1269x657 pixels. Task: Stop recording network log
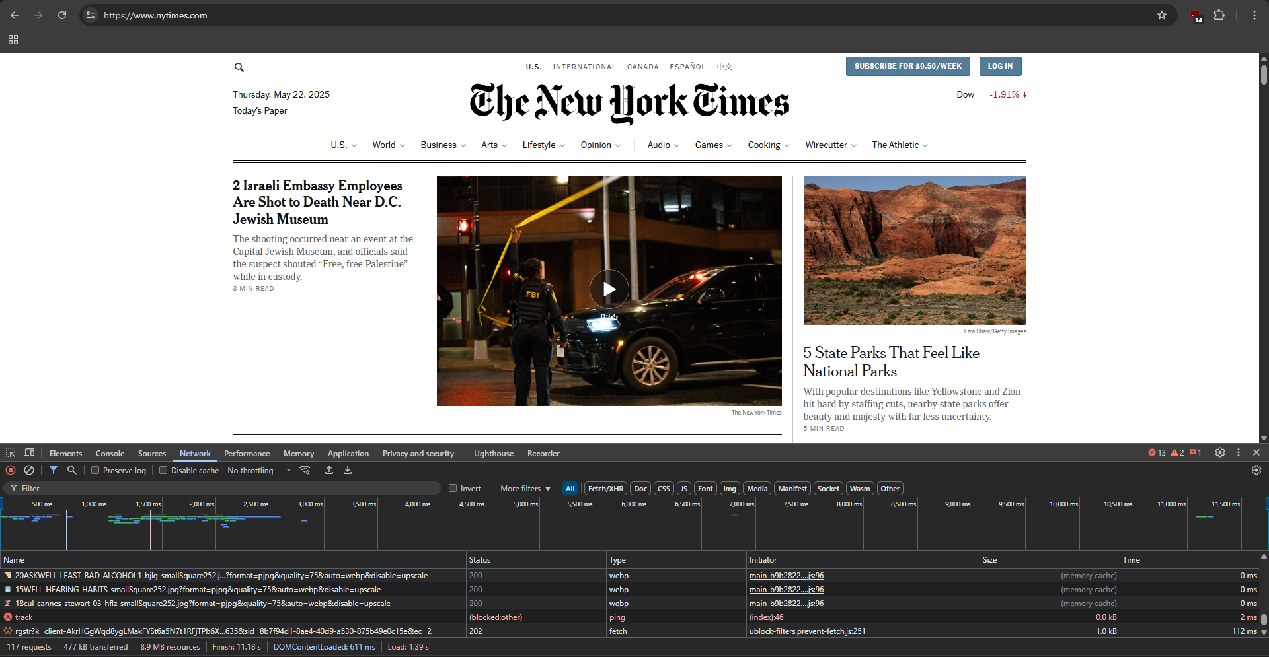[x=11, y=470]
